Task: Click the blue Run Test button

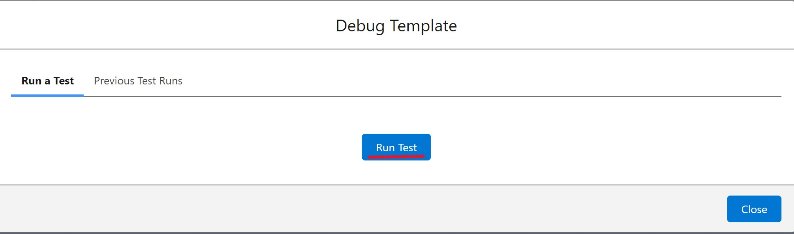Action: (396, 147)
